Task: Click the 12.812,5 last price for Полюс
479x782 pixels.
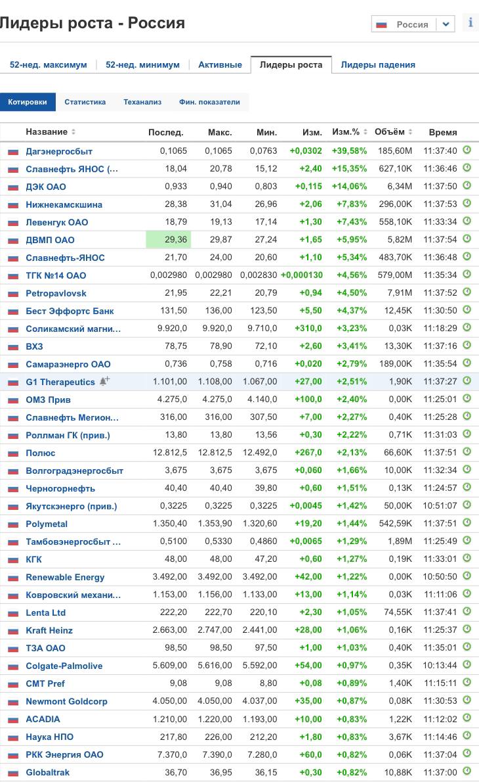Action: pyautogui.click(x=170, y=452)
